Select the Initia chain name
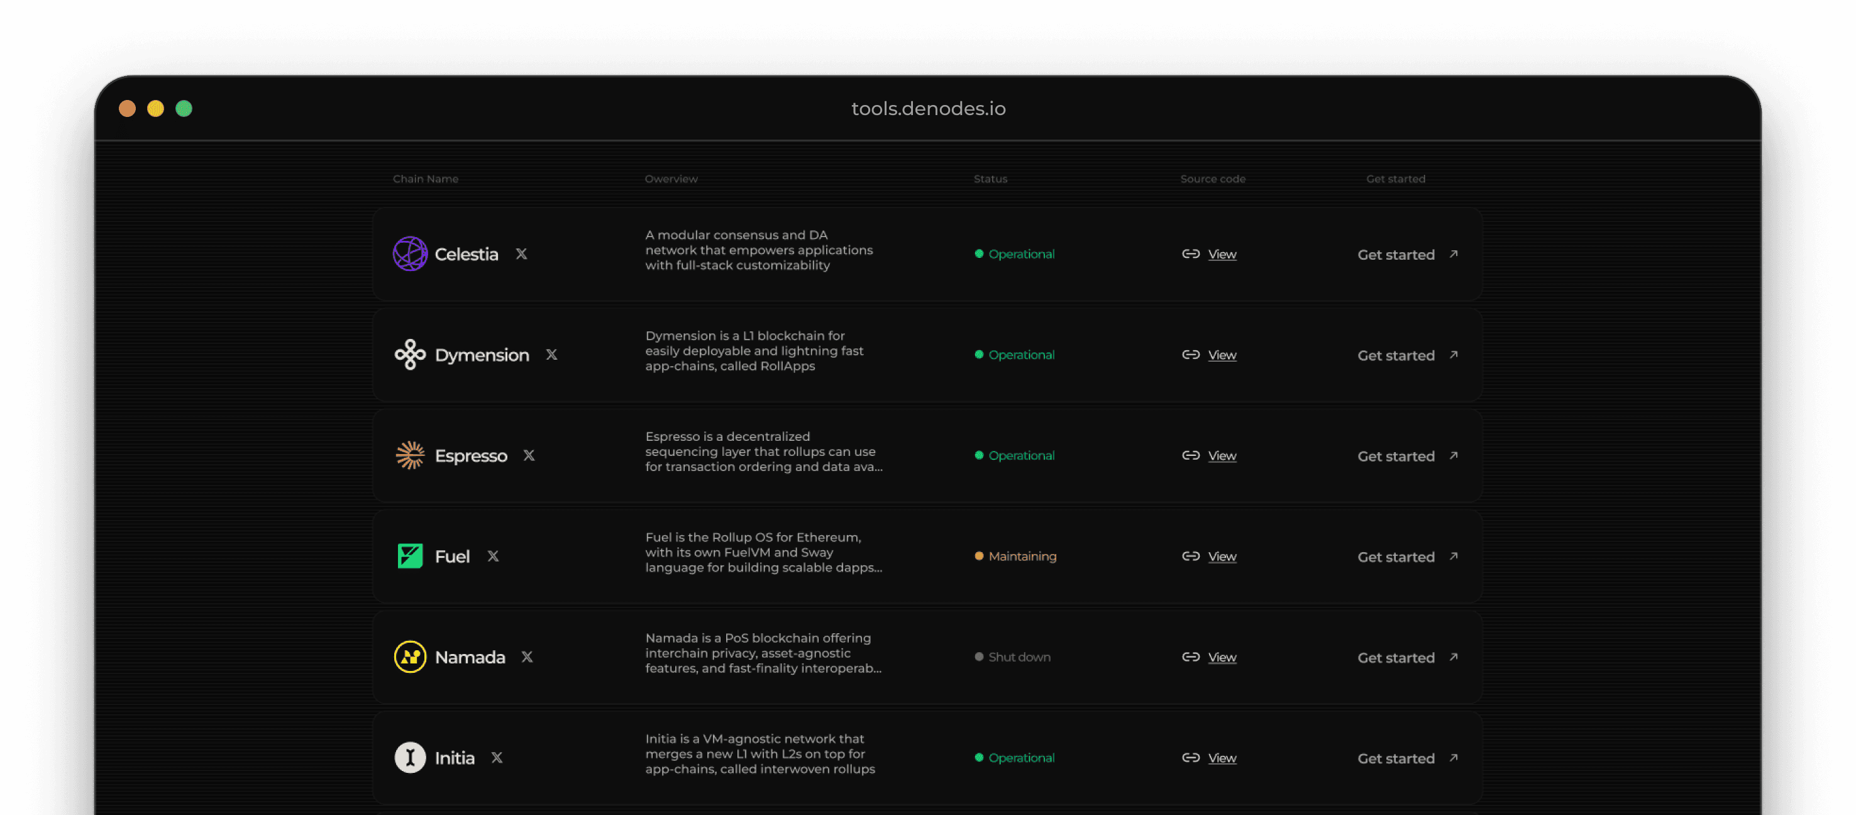The image size is (1856, 815). (455, 759)
